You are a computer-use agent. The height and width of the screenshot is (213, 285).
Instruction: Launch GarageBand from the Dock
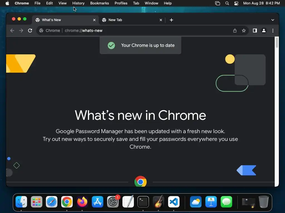[158, 202]
